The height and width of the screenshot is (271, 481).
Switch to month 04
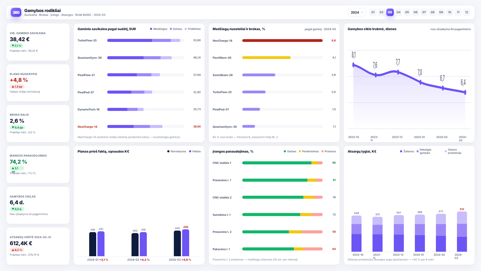click(399, 12)
